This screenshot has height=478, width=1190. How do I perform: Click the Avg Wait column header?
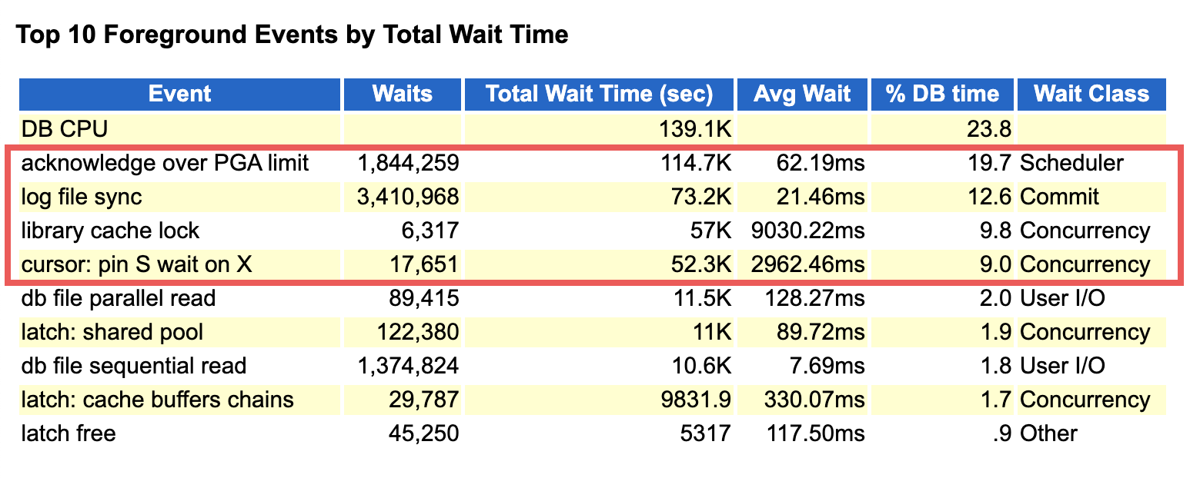coord(802,95)
